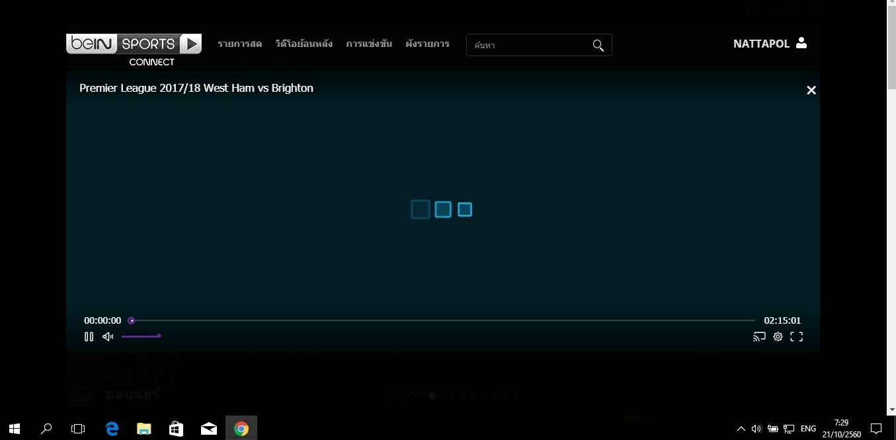The height and width of the screenshot is (440, 896).
Task: Close the video player overlay
Action: point(811,91)
